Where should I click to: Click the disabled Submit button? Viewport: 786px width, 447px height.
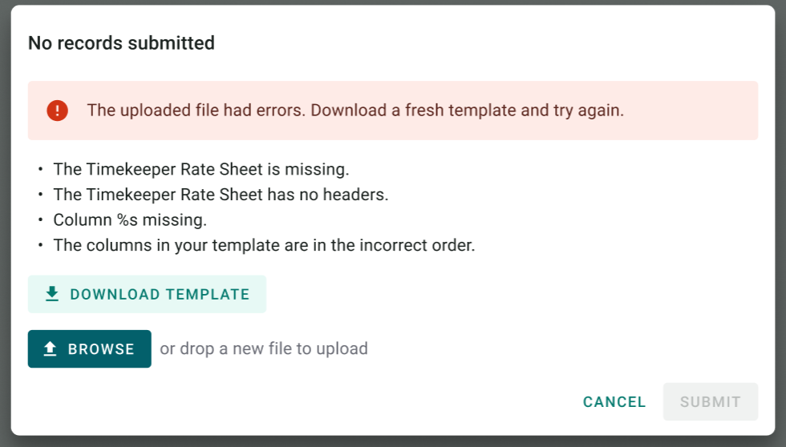[711, 402]
